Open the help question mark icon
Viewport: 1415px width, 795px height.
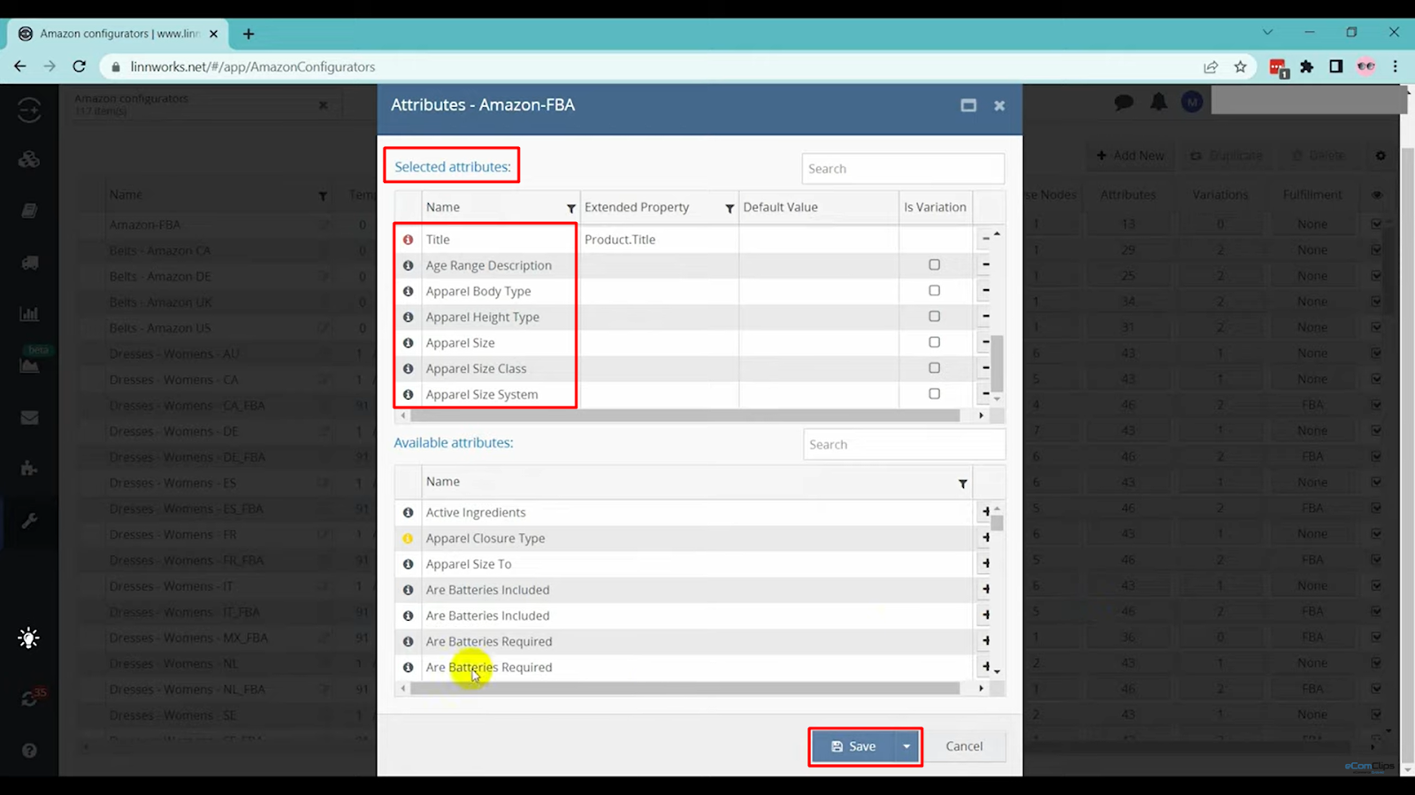pos(29,750)
